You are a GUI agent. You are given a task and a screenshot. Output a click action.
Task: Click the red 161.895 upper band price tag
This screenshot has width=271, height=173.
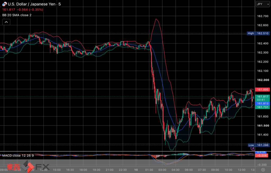click(x=263, y=90)
